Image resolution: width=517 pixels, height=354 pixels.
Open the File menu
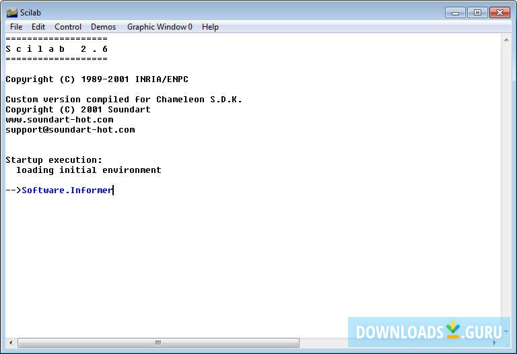(16, 27)
